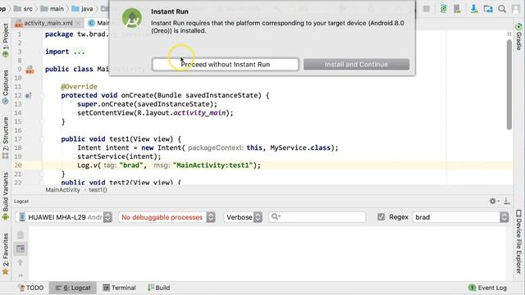Open the No debuggable processes dropdown
Screen dimensions: 525x295
click(x=167, y=217)
